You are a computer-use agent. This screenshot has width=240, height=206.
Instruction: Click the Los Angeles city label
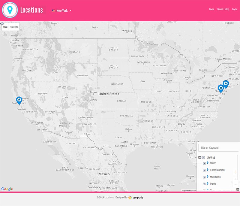click(x=37, y=123)
